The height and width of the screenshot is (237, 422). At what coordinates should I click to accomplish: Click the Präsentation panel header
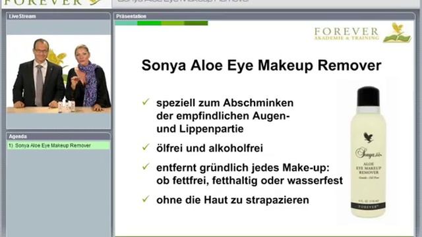264,16
